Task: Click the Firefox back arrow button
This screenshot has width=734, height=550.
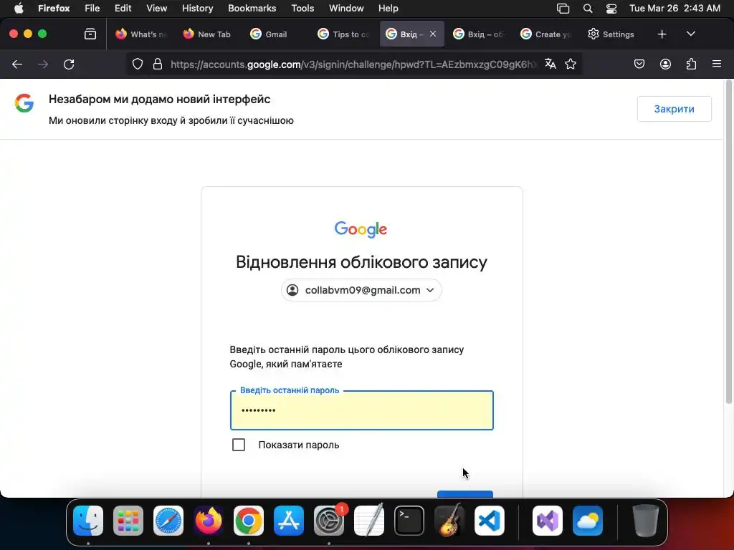Action: click(x=17, y=64)
